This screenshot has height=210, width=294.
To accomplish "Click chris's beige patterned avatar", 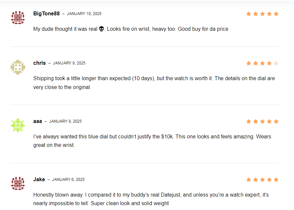I will tap(18, 67).
